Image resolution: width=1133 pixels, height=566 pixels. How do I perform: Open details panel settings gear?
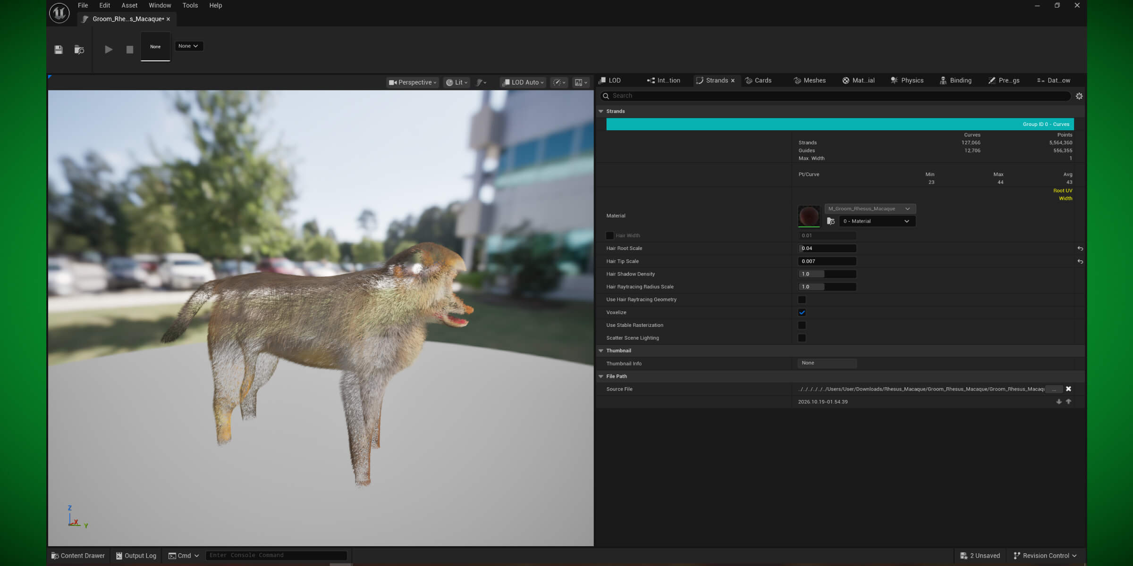tap(1079, 96)
